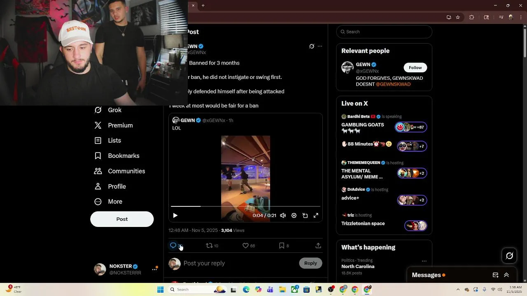Show hidden system tray icons
Image resolution: width=527 pixels, height=296 pixels.
coord(458,289)
